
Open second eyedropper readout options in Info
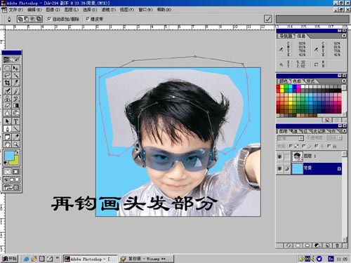[316, 49]
